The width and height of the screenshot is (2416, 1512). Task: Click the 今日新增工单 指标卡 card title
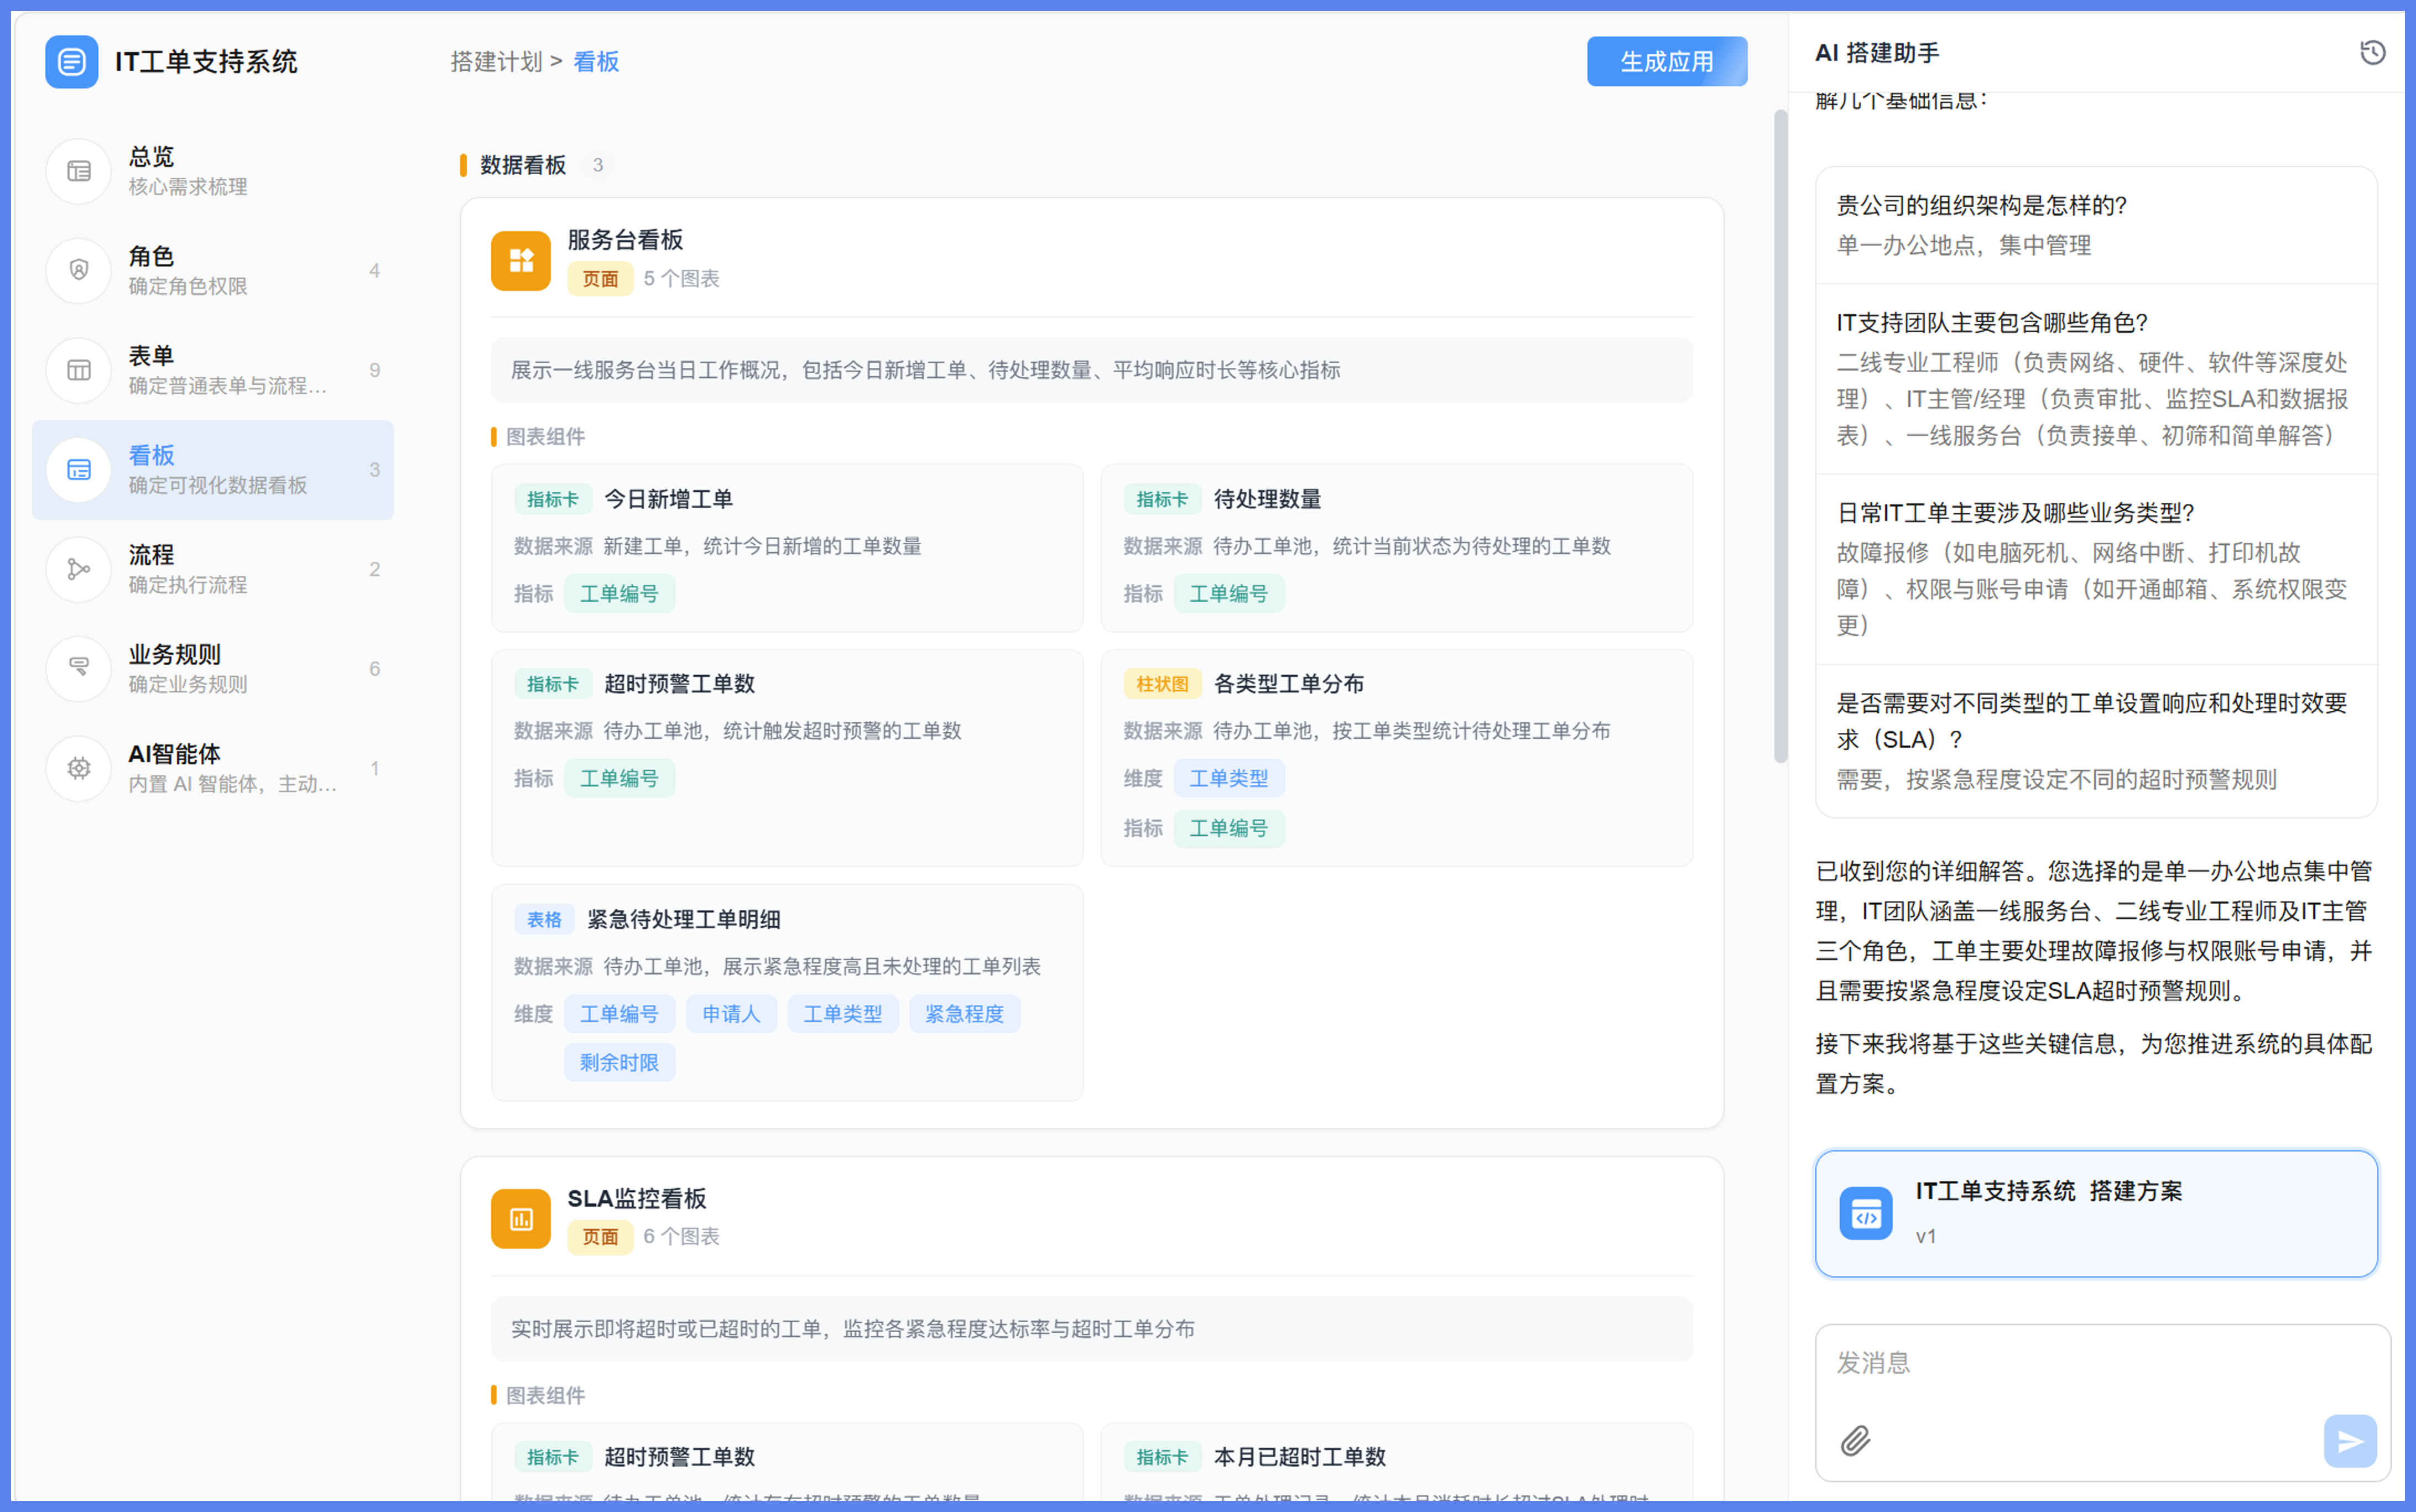pos(668,499)
